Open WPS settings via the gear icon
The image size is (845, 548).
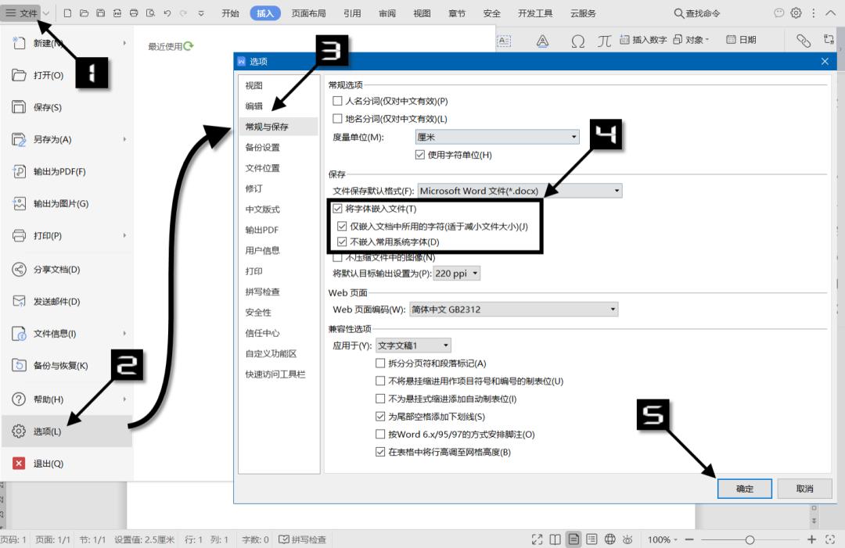tap(796, 13)
